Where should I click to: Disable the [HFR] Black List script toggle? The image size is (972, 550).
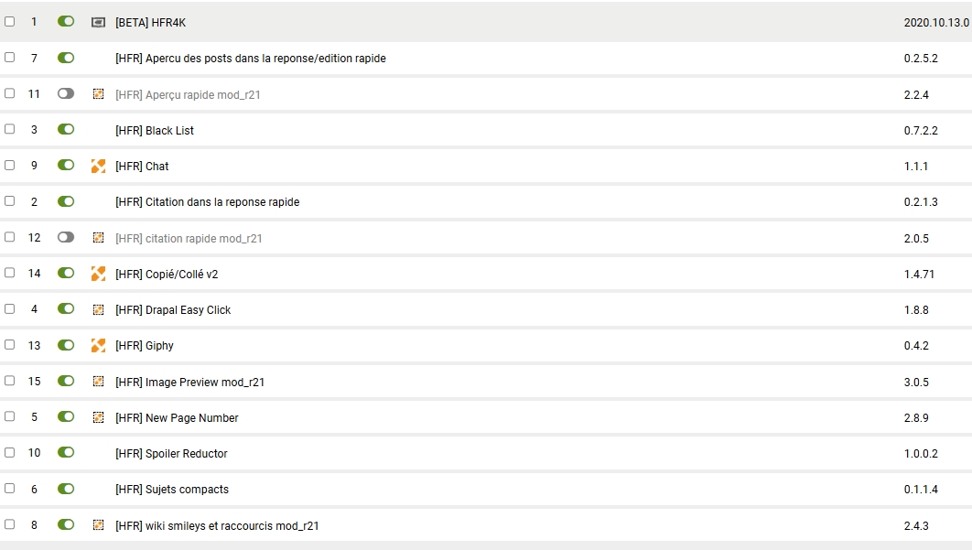[66, 130]
